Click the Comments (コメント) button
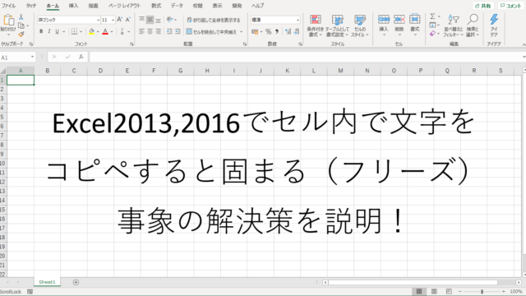526x296 pixels. point(511,6)
